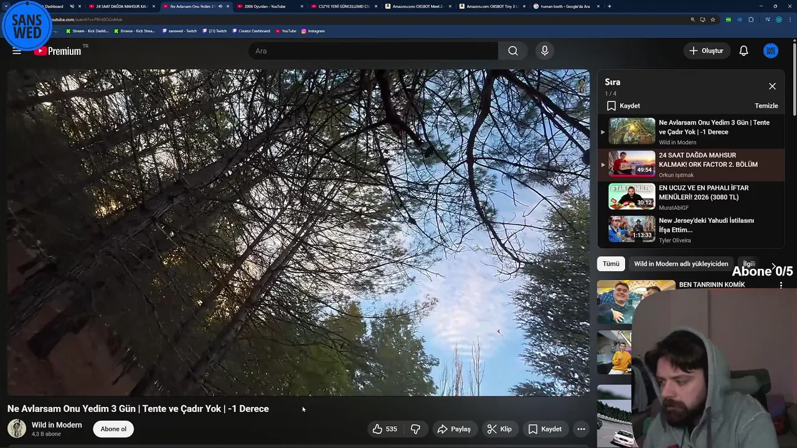Close the human tooth Google tab
Viewport: 797px width, 448px height.
[x=598, y=6]
